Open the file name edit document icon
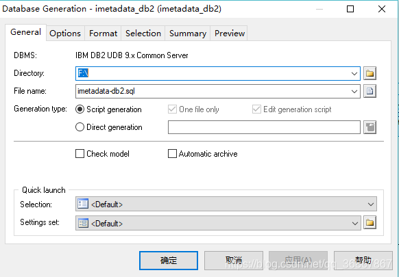The width and height of the screenshot is (399, 277). (x=370, y=91)
